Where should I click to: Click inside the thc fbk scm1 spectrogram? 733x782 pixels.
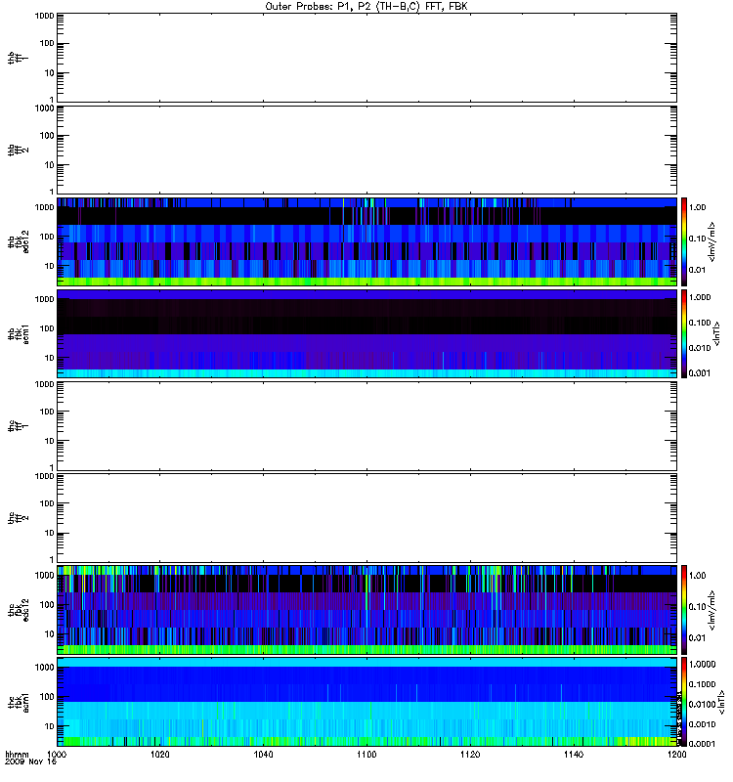[366, 702]
